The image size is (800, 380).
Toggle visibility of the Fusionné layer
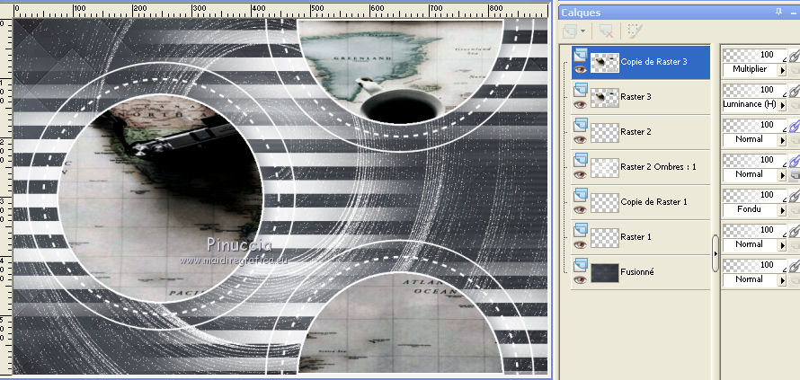point(580,279)
